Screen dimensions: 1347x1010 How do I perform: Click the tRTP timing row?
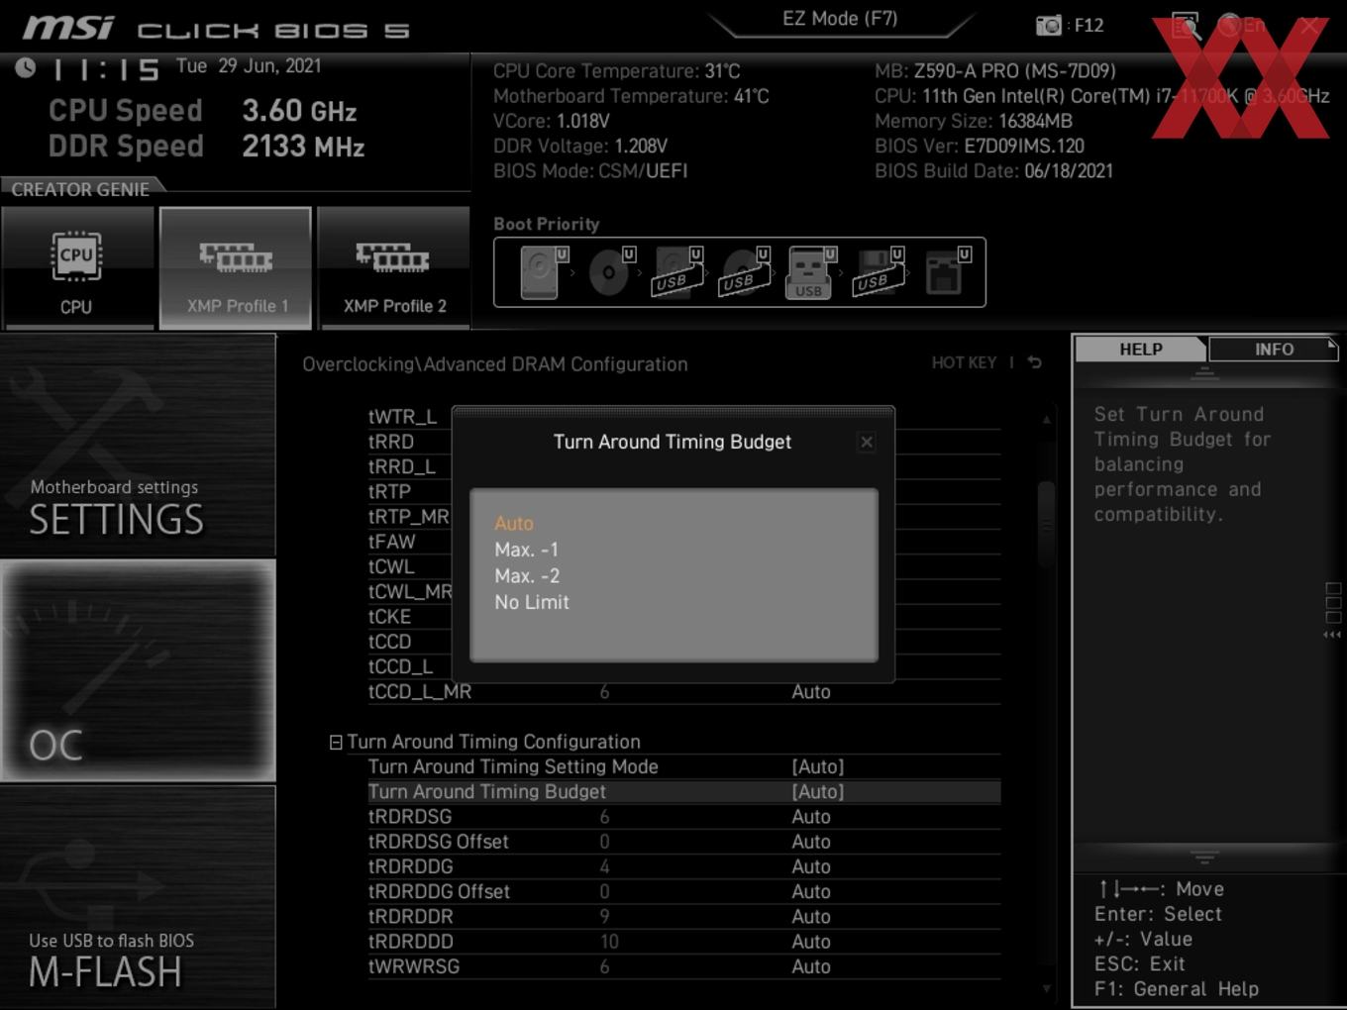389,491
